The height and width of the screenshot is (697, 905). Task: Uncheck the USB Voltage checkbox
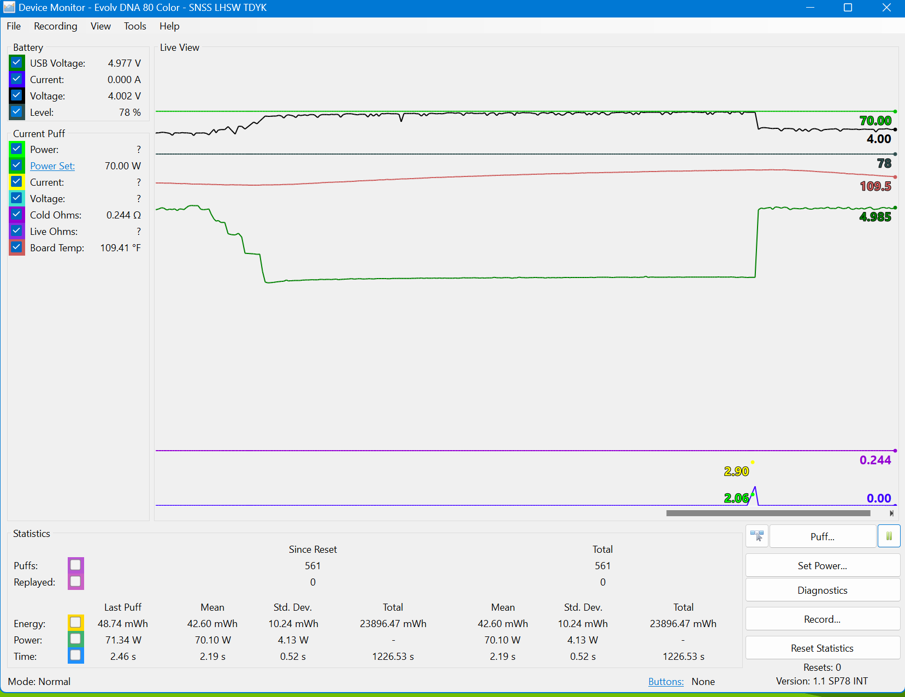tap(17, 63)
